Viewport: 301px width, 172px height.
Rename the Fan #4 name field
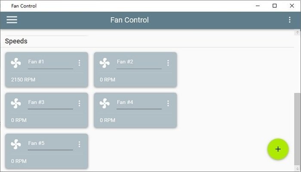point(138,103)
